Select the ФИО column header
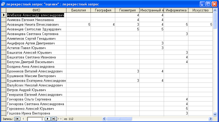 [x=36, y=10]
